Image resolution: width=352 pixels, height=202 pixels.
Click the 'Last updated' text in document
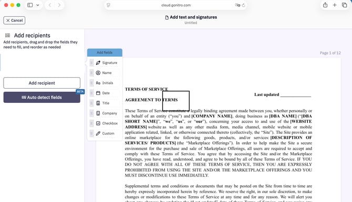pyautogui.click(x=267, y=94)
